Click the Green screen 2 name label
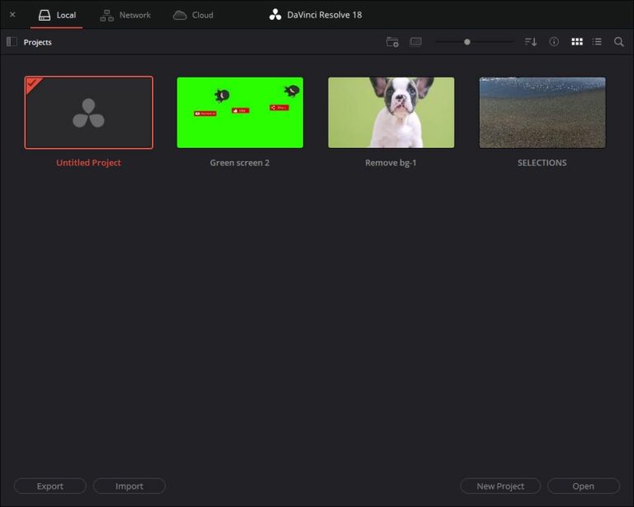The width and height of the screenshot is (634, 507). [x=239, y=163]
